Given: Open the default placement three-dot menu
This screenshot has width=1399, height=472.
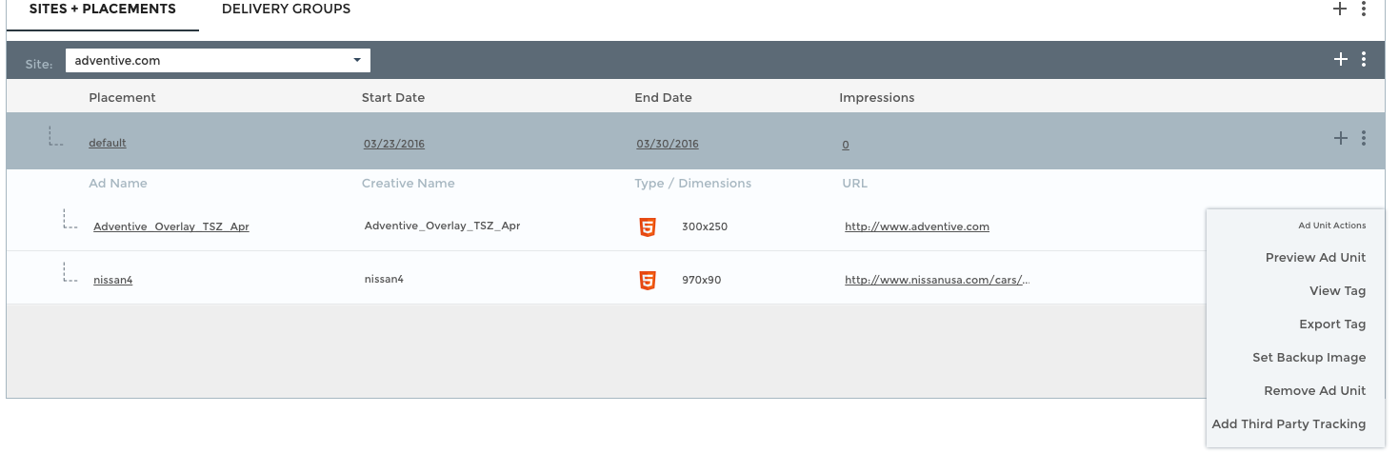Looking at the screenshot, I should pos(1364,138).
